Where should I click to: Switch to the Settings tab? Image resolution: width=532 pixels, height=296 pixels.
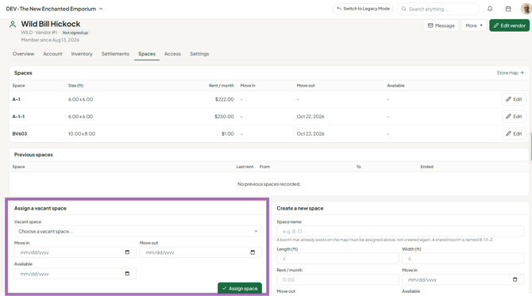tap(199, 54)
